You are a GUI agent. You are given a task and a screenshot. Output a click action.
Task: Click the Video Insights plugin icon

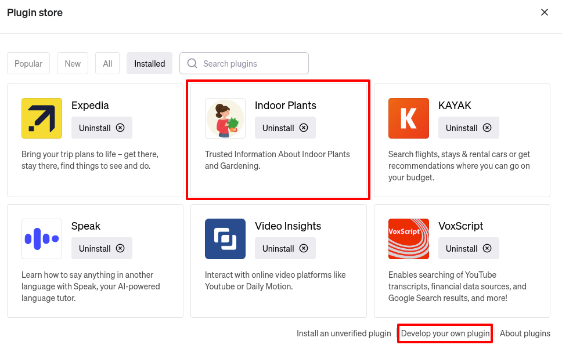click(x=225, y=239)
